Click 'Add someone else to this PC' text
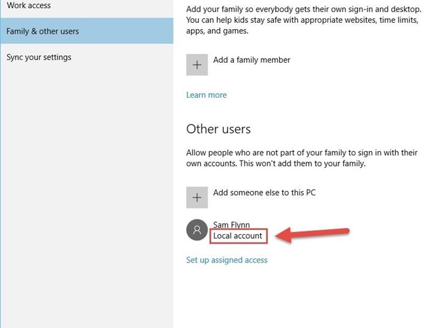Image resolution: width=441 pixels, height=328 pixels. (264, 192)
